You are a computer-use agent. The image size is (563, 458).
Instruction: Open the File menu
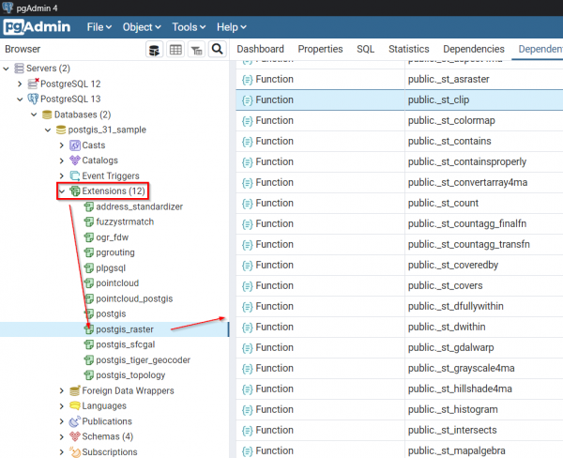(x=99, y=27)
